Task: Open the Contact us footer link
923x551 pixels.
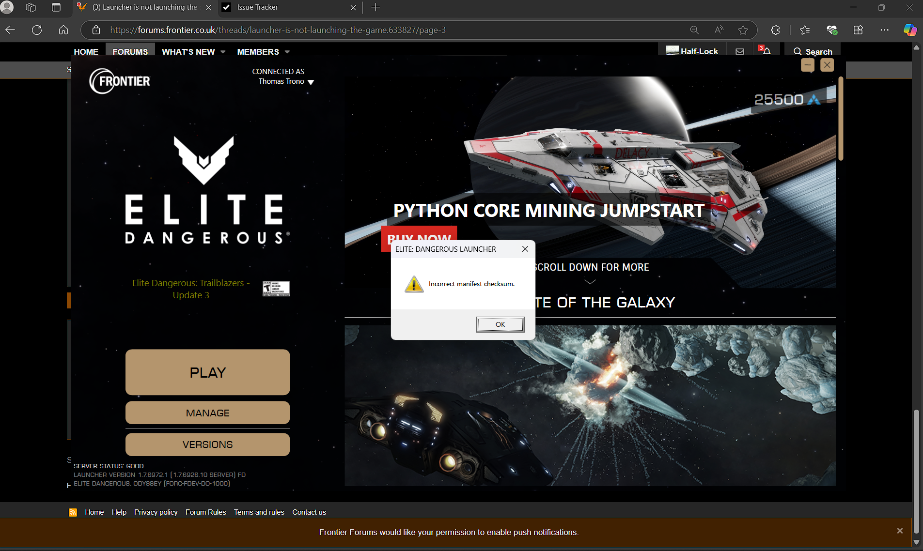Action: 309,512
